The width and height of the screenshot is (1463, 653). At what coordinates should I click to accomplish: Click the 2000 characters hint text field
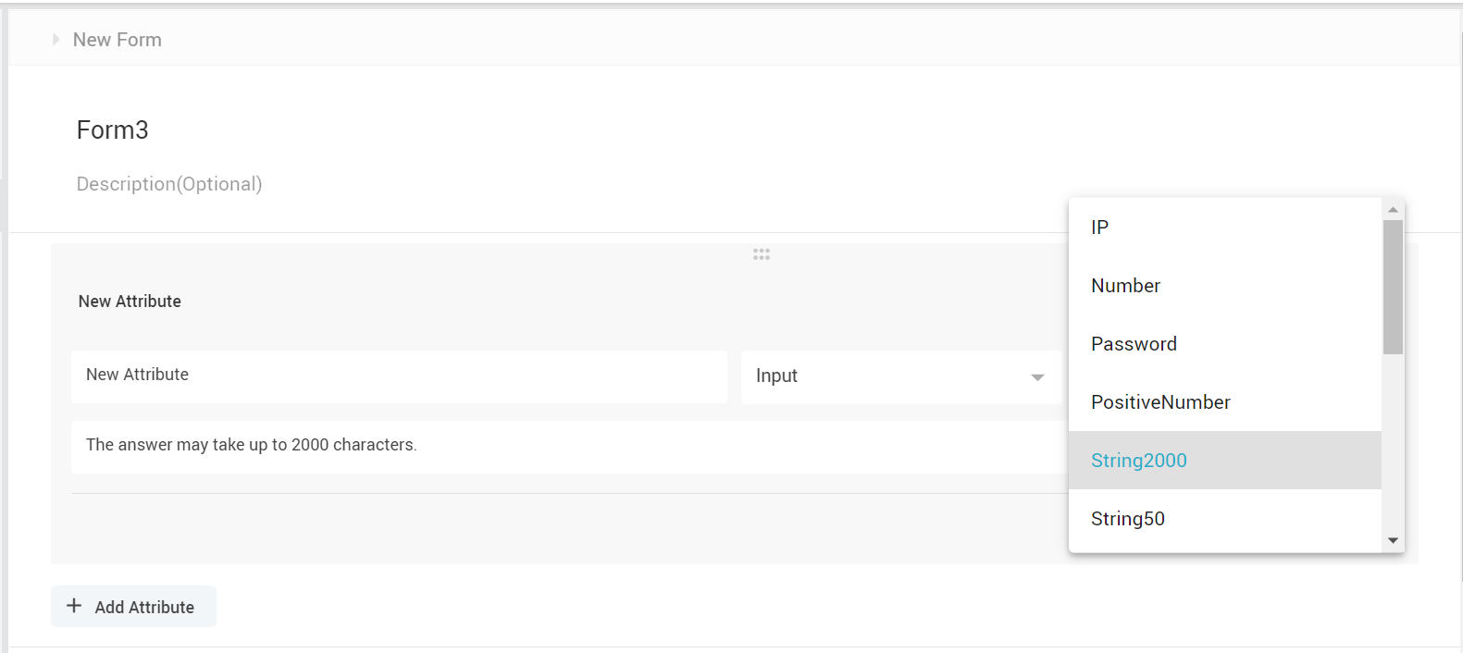(555, 446)
